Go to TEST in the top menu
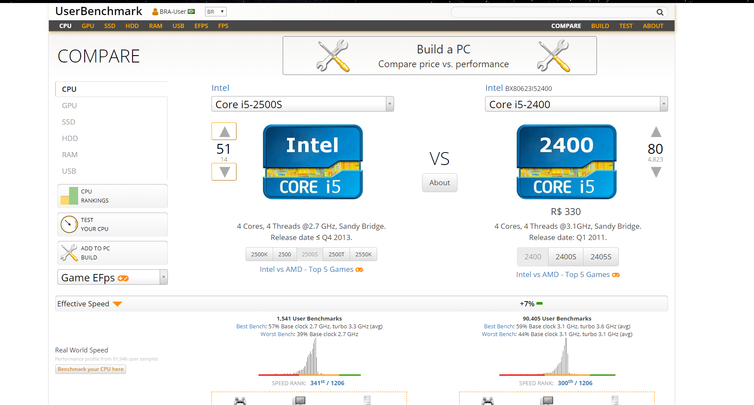This screenshot has height=405, width=754. tap(626, 26)
